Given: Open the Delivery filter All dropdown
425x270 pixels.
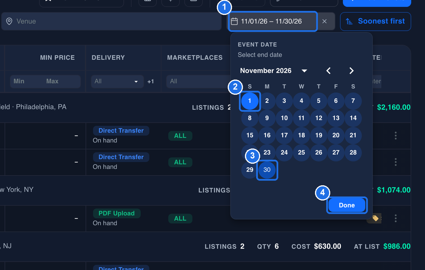Looking at the screenshot, I should pos(117,81).
